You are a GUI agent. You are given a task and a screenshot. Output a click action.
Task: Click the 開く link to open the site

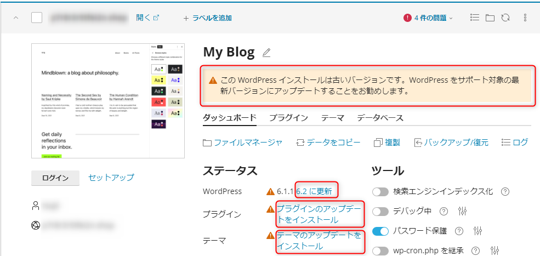(x=143, y=18)
